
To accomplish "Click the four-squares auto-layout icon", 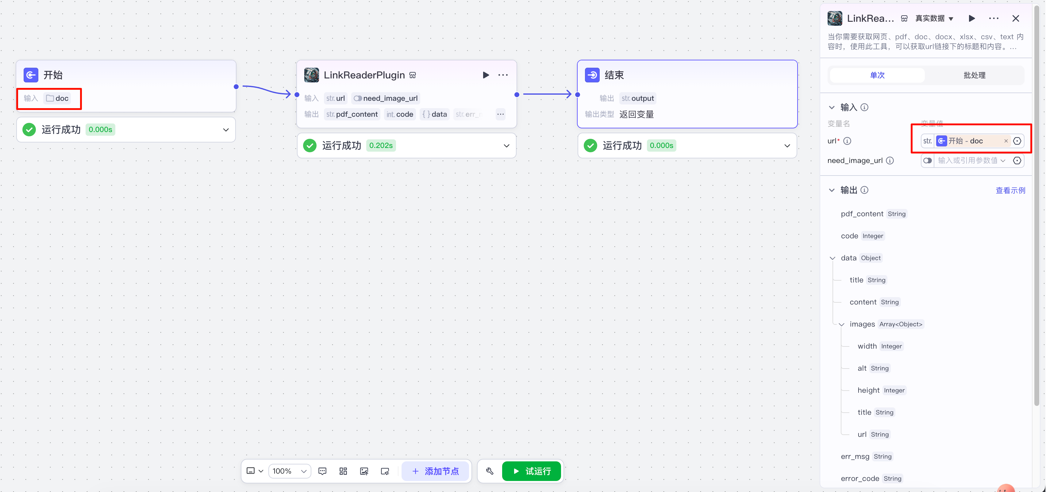I will click(343, 471).
